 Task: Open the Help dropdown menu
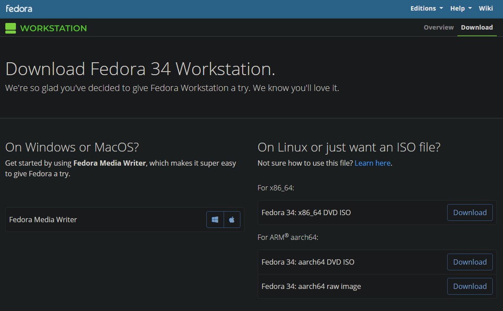457,8
